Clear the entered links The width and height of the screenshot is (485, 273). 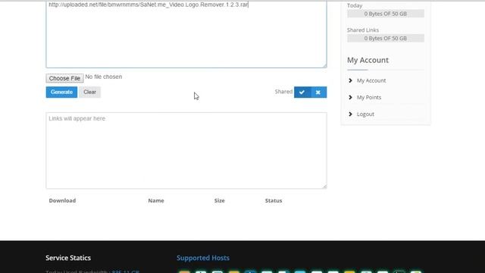click(x=89, y=92)
